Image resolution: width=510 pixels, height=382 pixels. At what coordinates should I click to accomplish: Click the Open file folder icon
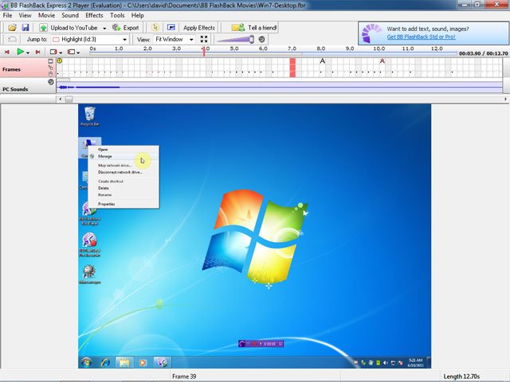[x=13, y=27]
